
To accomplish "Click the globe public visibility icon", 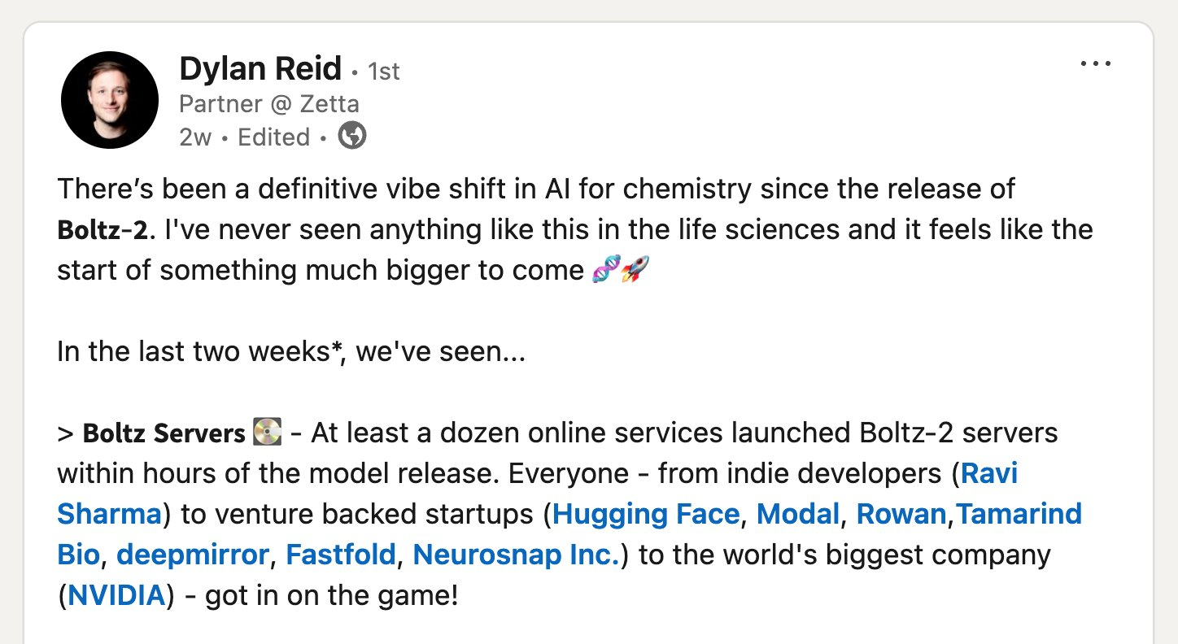I will 351,136.
